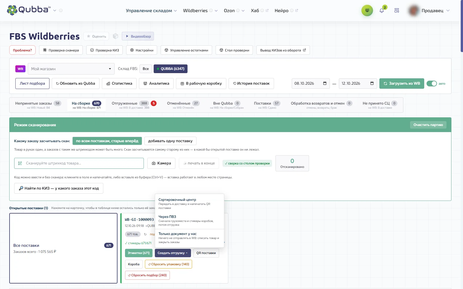Click the Qubba logo icon
The height and width of the screenshot is (289, 463).
tap(12, 10)
